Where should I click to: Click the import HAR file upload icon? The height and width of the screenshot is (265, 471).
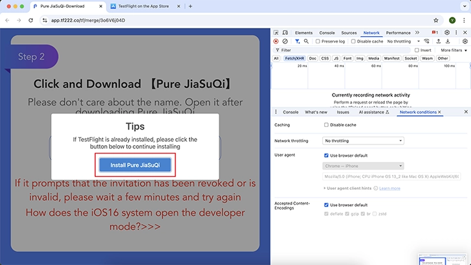pyautogui.click(x=438, y=41)
